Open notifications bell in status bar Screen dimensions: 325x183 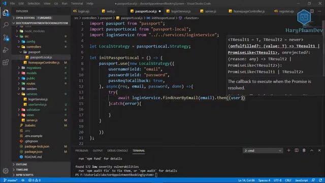click(x=320, y=180)
